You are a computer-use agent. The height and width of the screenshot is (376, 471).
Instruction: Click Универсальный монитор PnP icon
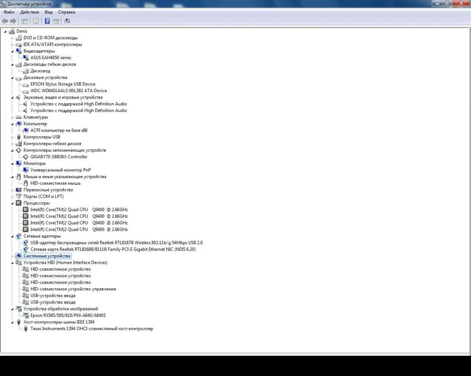point(26,170)
